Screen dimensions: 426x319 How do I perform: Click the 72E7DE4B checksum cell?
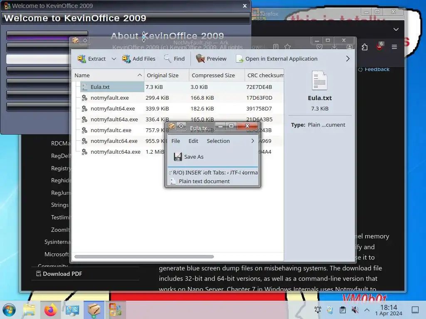pos(259,87)
